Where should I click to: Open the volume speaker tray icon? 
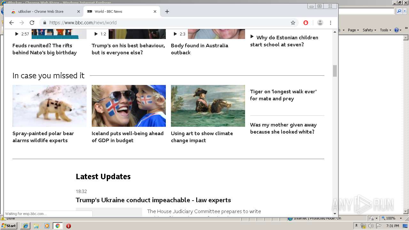click(x=371, y=226)
